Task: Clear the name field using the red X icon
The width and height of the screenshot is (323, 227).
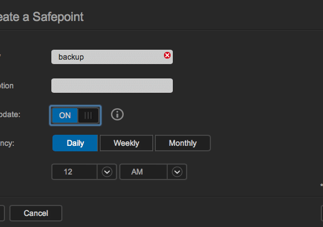Action: click(x=167, y=55)
